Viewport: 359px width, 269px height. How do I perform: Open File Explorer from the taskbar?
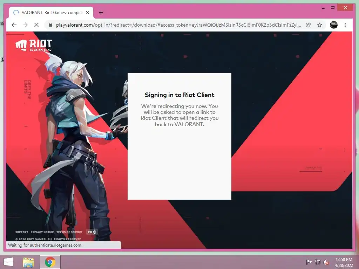tap(28, 262)
